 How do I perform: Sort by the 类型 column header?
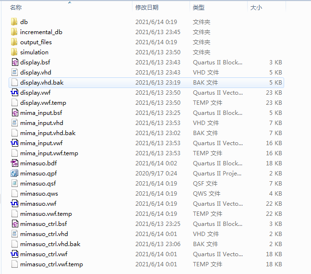coord(199,8)
